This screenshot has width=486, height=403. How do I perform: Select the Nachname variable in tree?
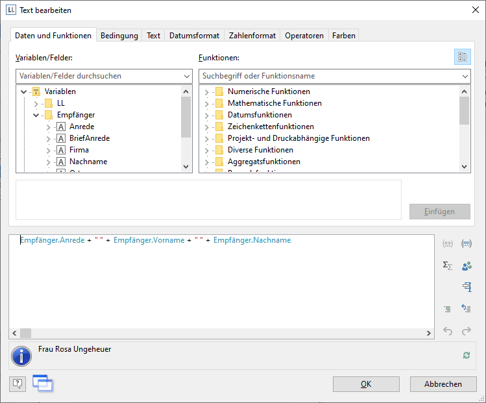[88, 162]
